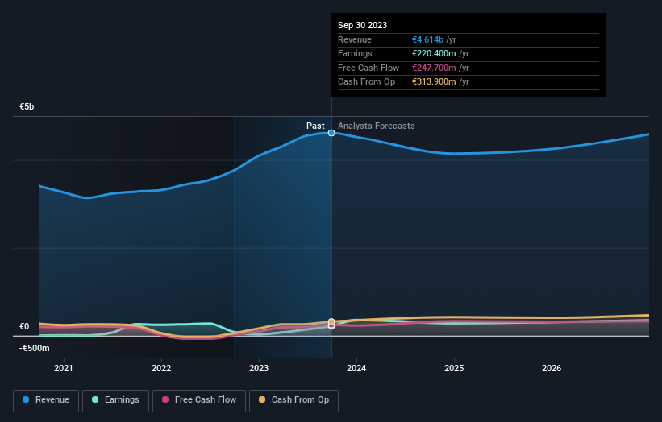Click the -€500m y-axis label
Viewport: 662px width, 422px height.
point(34,348)
